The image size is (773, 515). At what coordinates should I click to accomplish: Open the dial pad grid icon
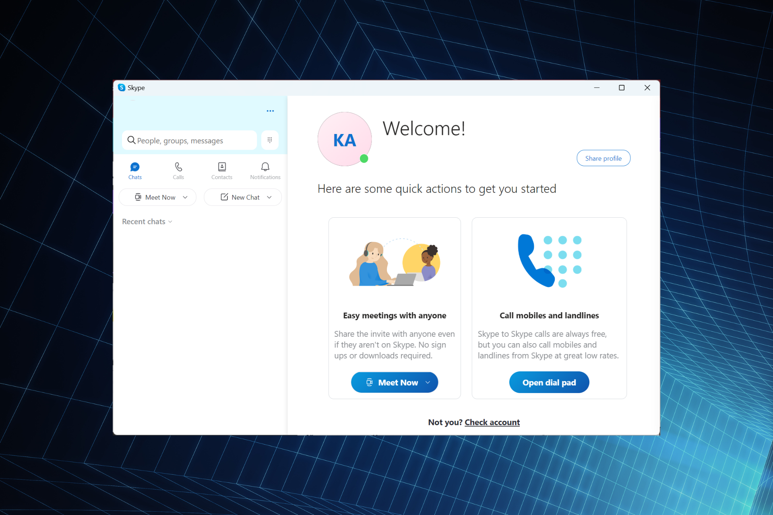coord(270,140)
